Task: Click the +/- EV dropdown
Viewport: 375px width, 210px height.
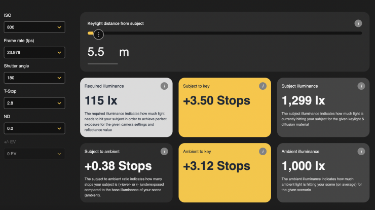Action: (34, 154)
